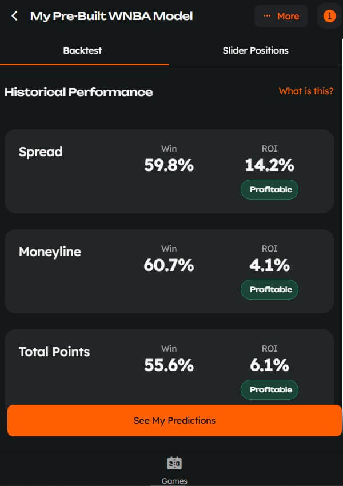This screenshot has height=486, width=343.
Task: Switch to the Backtest tab
Action: click(x=82, y=50)
